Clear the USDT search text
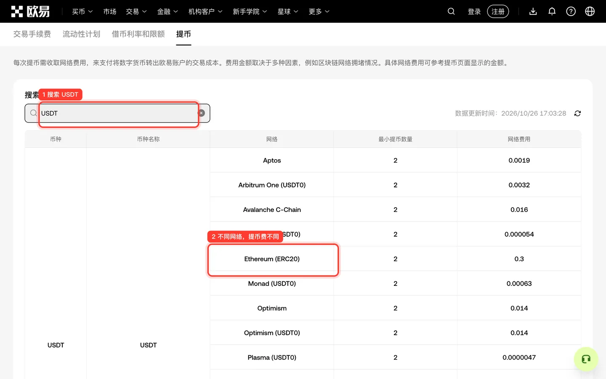This screenshot has height=379, width=606. [202, 113]
